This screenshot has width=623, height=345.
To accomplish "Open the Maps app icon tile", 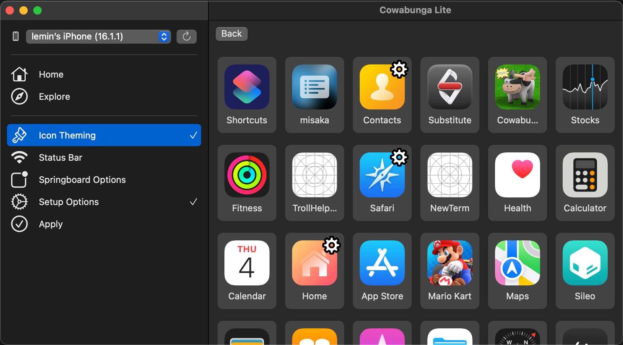I will [x=518, y=271].
